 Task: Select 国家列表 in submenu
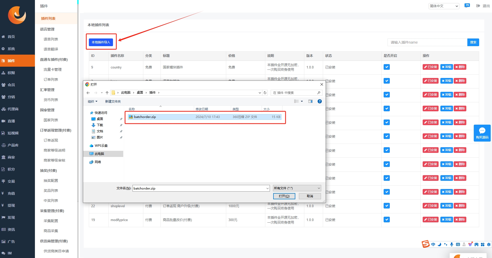point(51,120)
